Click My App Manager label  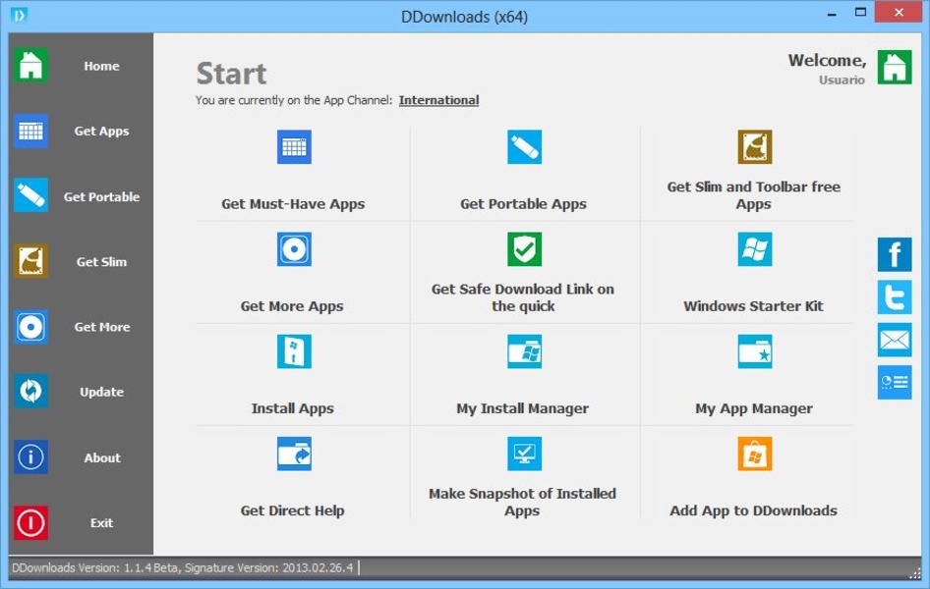click(754, 408)
